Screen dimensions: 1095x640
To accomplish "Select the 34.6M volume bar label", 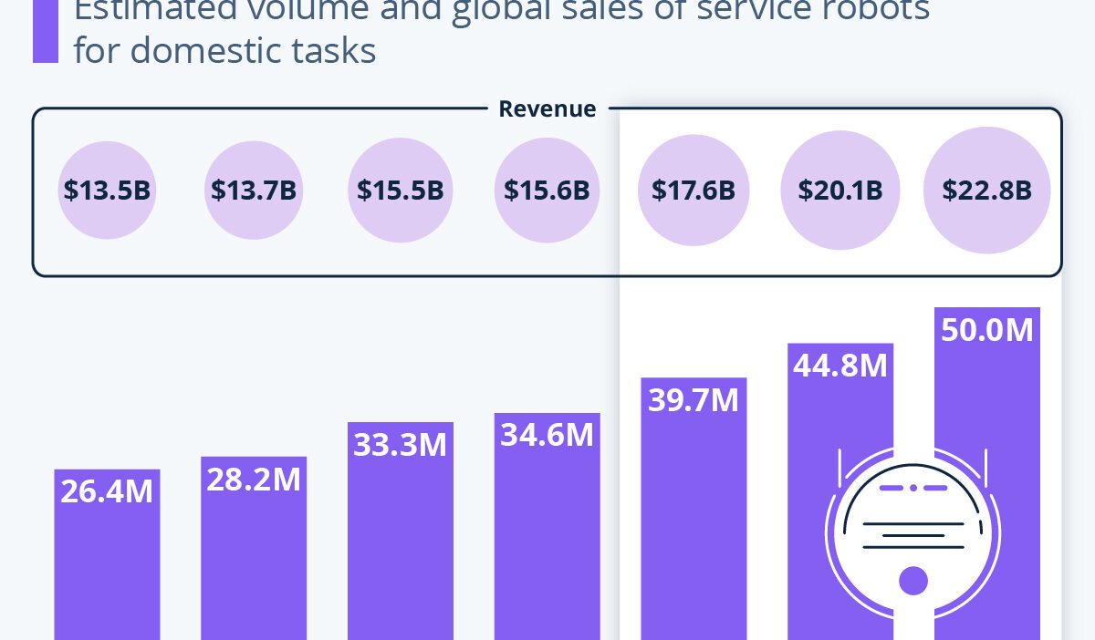I will click(547, 435).
